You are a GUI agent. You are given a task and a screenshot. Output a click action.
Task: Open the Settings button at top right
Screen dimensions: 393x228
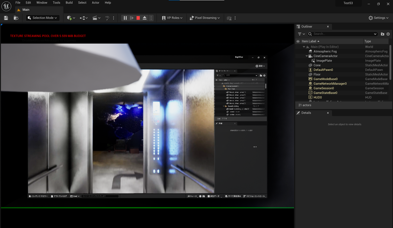379,18
